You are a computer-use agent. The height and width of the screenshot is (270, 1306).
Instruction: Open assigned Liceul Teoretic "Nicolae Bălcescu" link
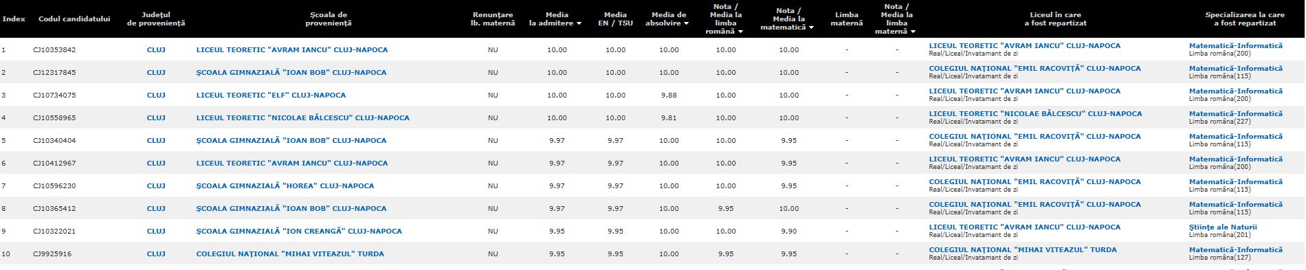click(1035, 114)
